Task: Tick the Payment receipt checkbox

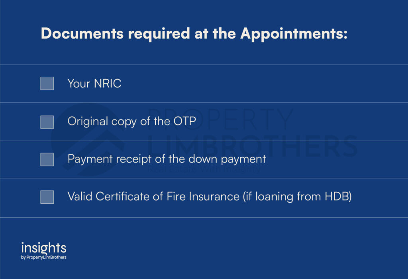Action: pyautogui.click(x=47, y=159)
